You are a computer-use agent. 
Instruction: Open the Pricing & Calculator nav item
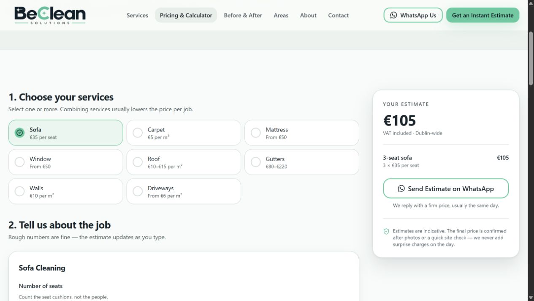tap(186, 15)
